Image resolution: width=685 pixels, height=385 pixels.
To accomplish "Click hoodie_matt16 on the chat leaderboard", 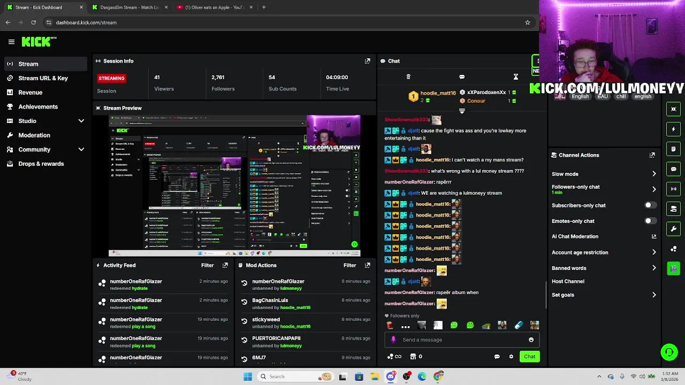I will (438, 93).
